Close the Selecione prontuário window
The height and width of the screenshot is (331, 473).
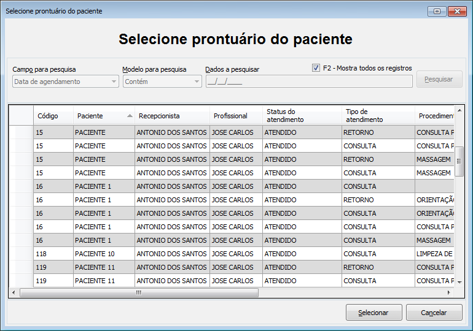tap(457, 12)
